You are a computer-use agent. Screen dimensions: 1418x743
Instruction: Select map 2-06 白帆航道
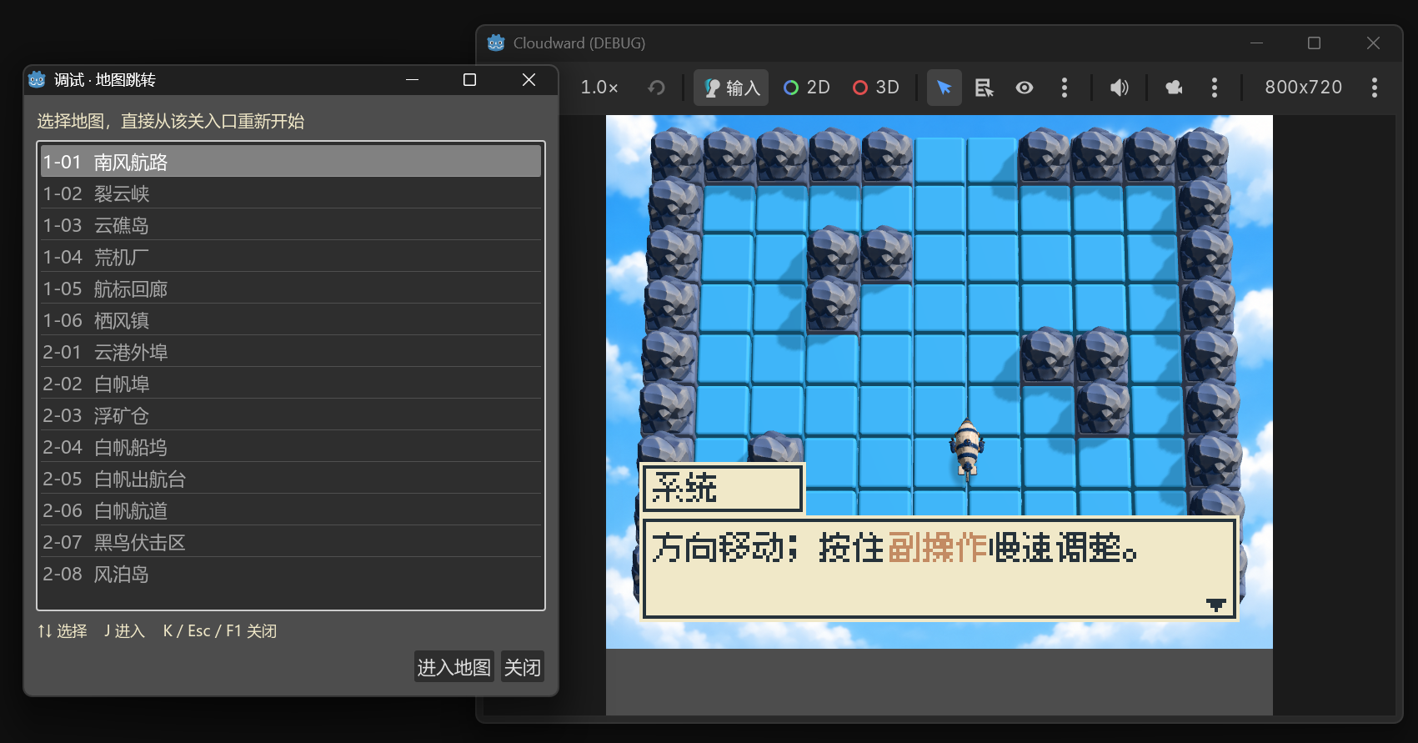(291, 510)
